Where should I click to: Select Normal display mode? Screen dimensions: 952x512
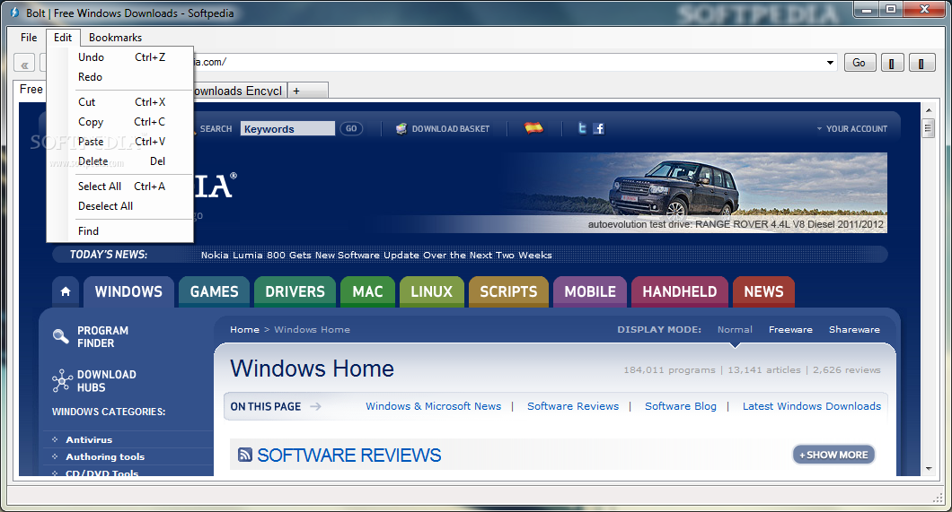(735, 330)
